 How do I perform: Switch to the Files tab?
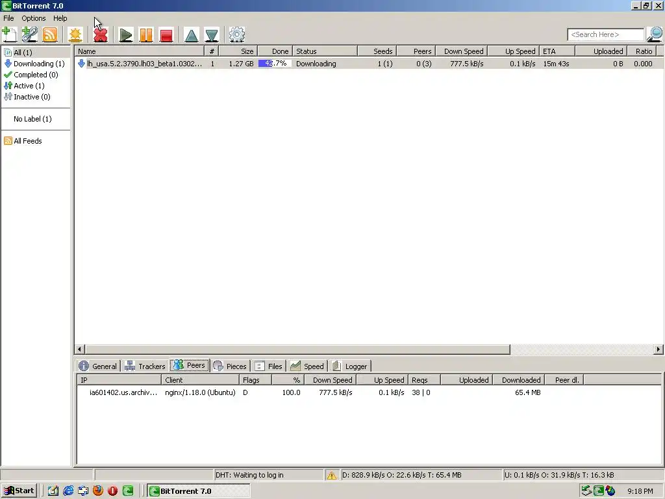268,366
